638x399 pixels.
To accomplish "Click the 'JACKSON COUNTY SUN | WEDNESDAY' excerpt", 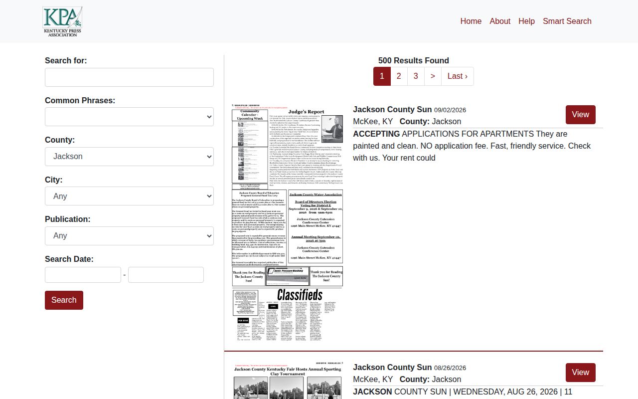I will [463, 392].
